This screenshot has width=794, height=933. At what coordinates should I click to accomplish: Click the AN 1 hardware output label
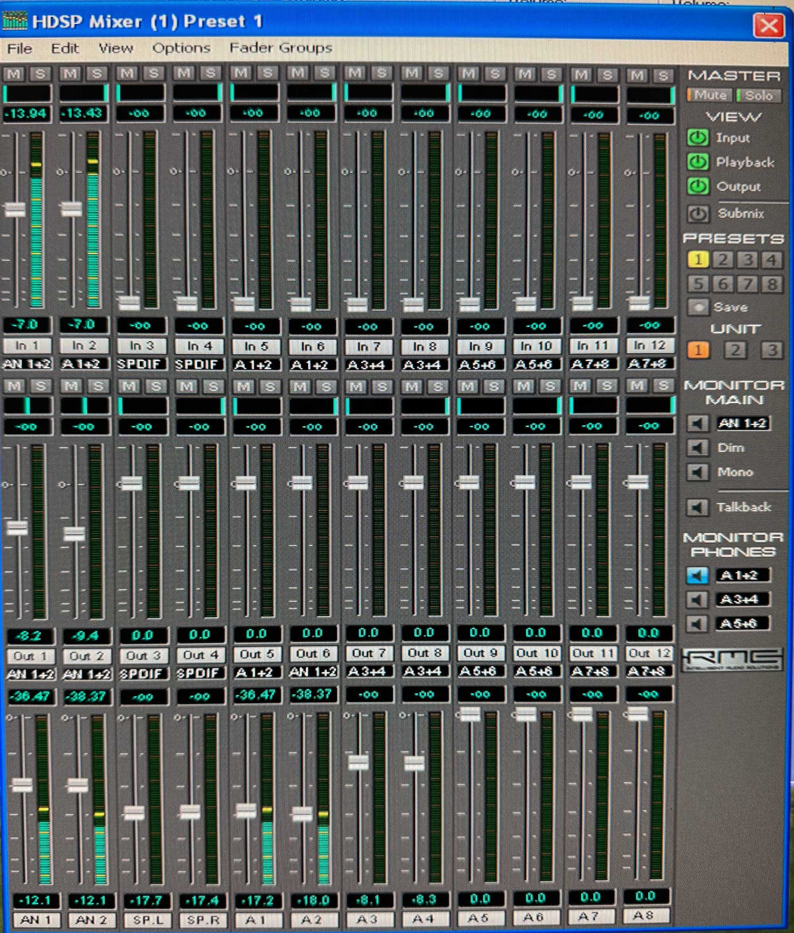[x=36, y=920]
